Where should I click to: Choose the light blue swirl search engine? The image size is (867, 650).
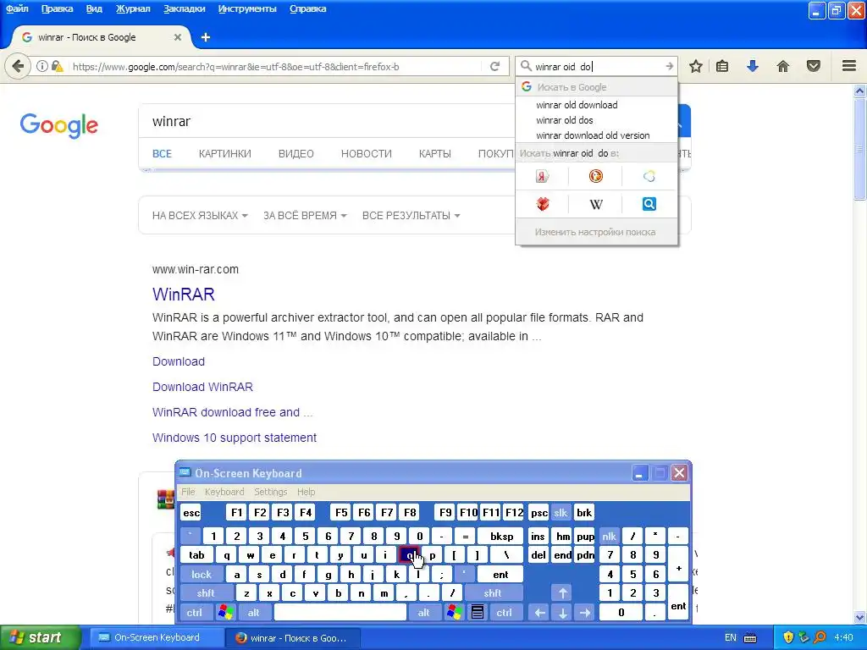tap(649, 176)
